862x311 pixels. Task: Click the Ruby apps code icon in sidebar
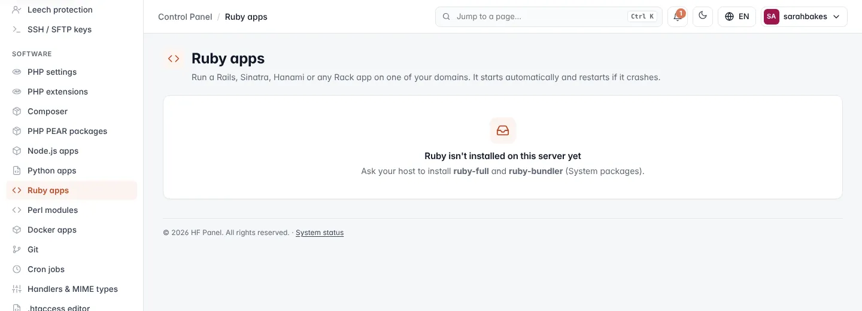[x=17, y=190]
